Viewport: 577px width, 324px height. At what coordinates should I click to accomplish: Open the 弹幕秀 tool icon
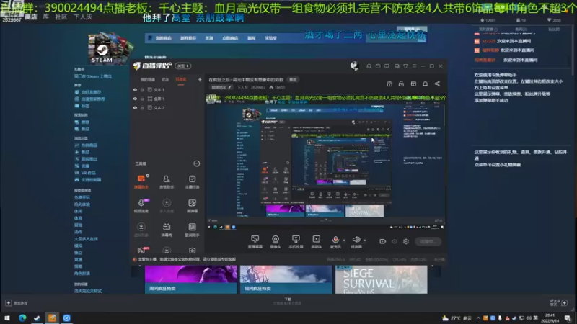click(167, 230)
